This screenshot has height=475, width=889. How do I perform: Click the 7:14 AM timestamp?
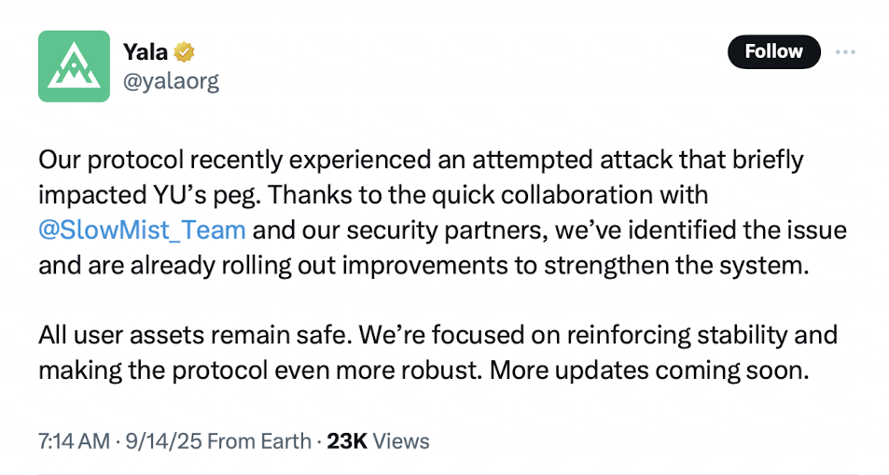click(74, 441)
